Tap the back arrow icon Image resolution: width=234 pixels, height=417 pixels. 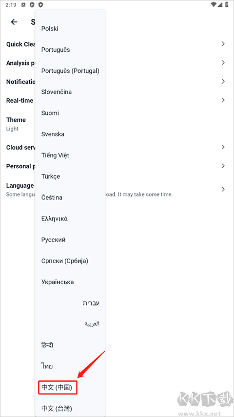point(14,22)
